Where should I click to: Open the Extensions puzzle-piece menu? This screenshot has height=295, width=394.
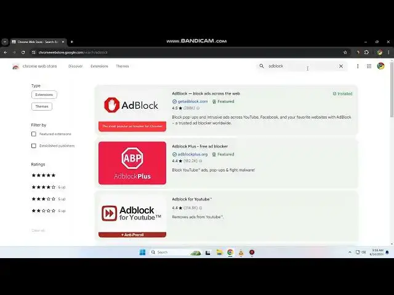(x=367, y=52)
